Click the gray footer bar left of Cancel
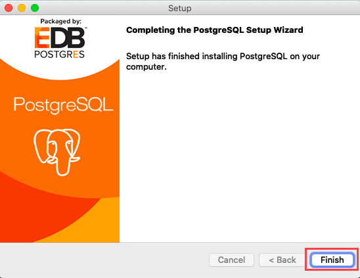Image resolution: width=360 pixels, height=278 pixels. 103,260
